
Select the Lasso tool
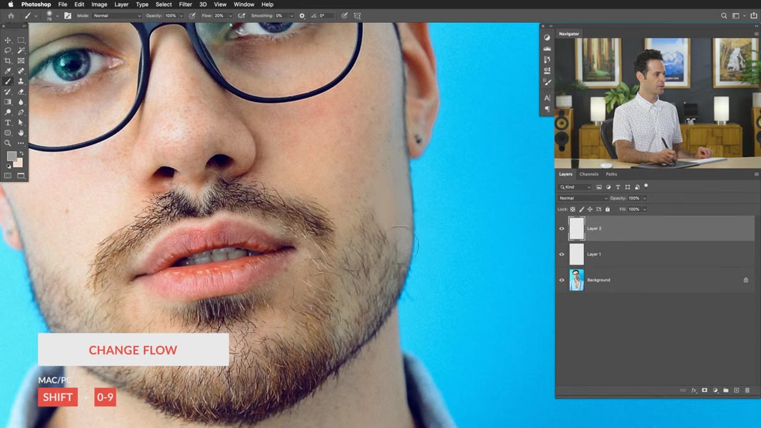click(8, 50)
